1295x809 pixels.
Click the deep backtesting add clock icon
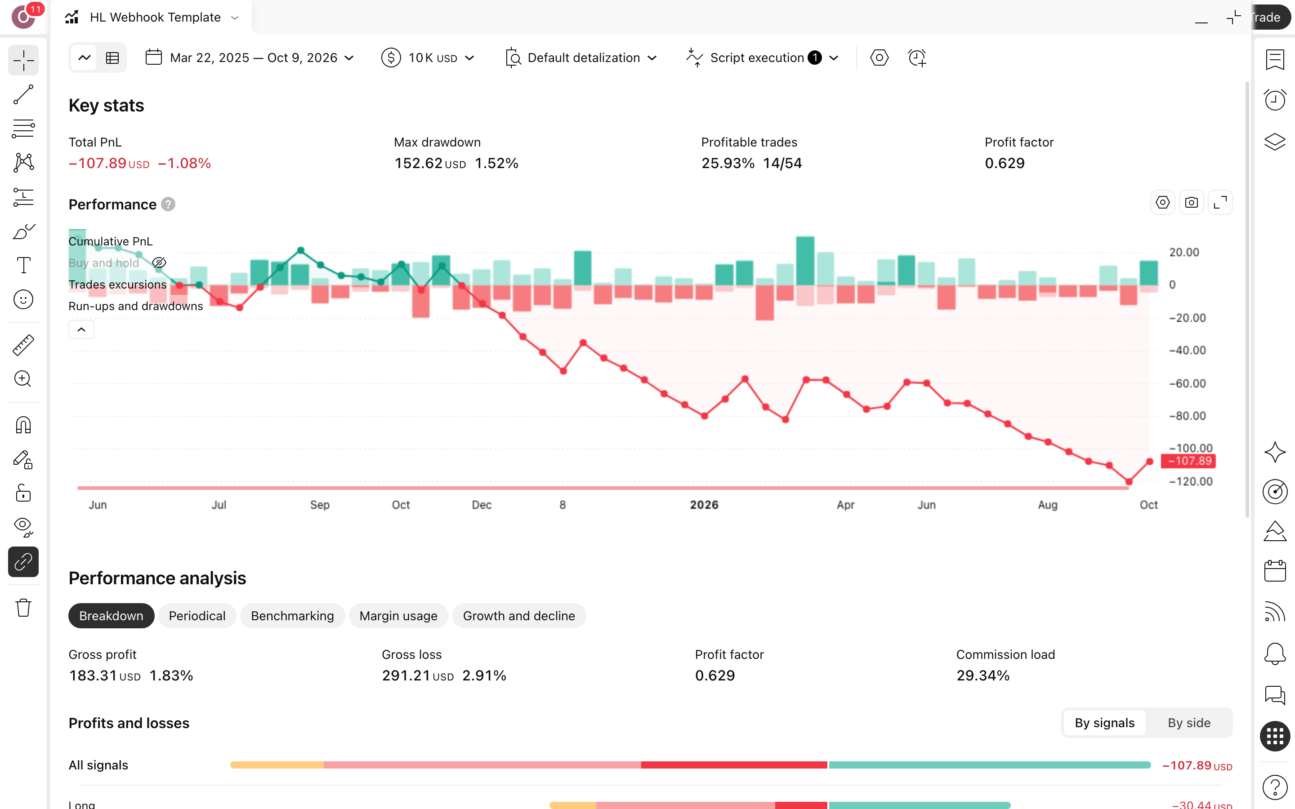(x=917, y=58)
